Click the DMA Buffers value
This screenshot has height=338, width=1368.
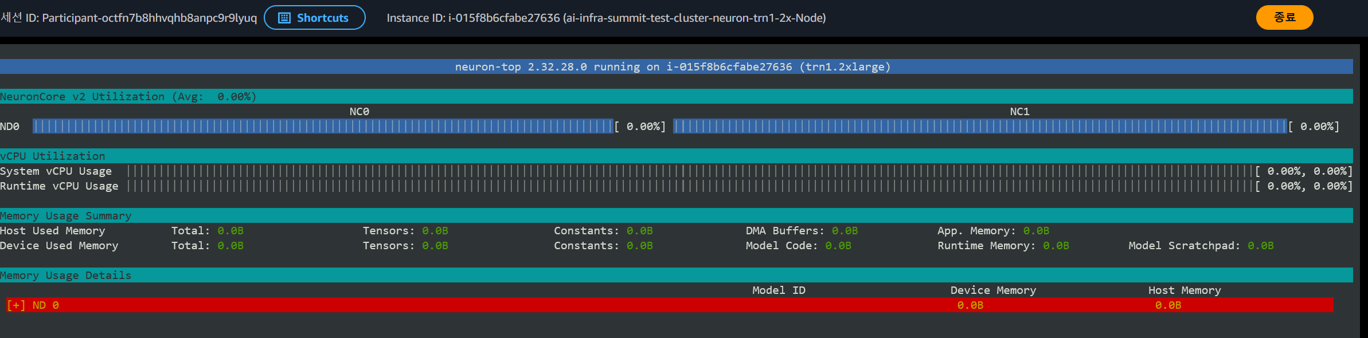(845, 231)
